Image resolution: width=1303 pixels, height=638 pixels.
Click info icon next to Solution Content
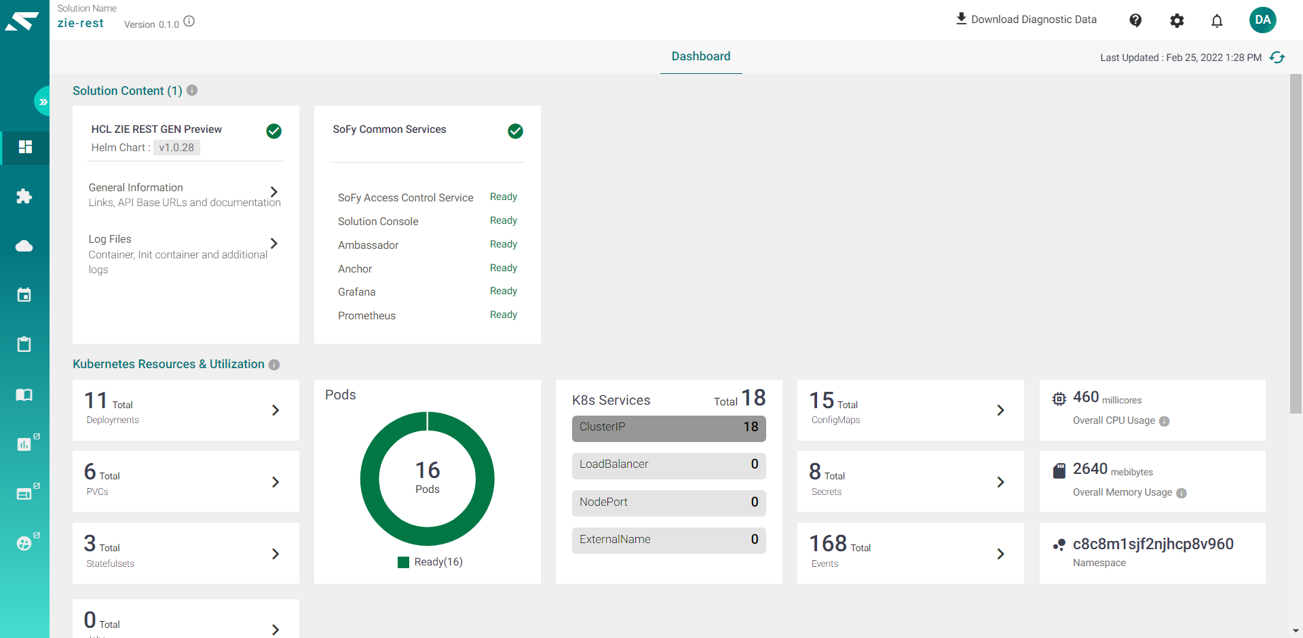pos(192,90)
